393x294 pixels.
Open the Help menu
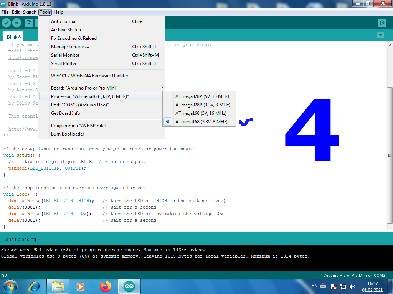[58, 12]
